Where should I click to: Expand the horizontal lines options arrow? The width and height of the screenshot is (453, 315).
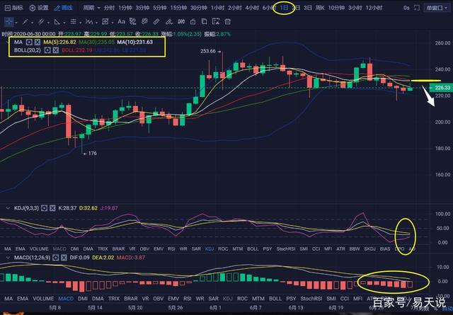80,22
